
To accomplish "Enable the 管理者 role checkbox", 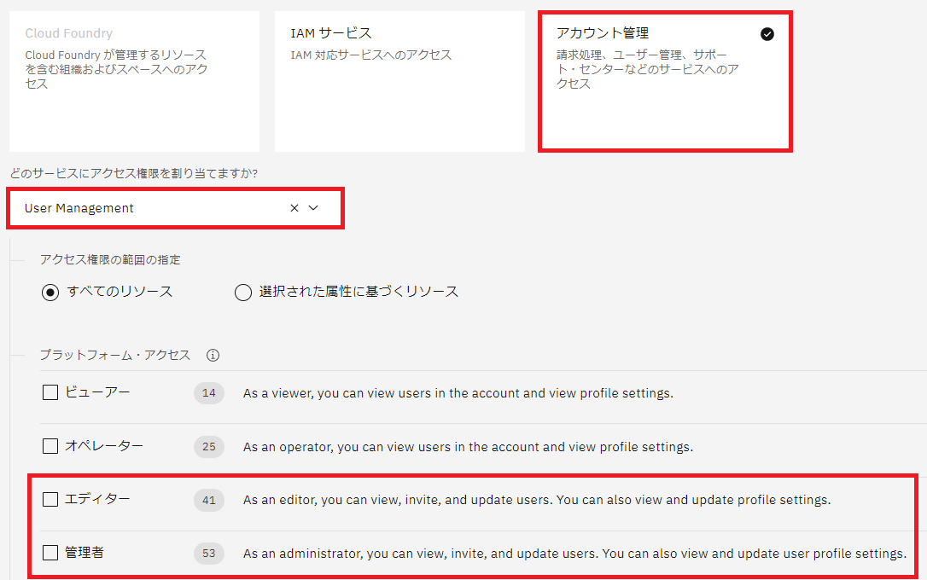I will [x=50, y=553].
